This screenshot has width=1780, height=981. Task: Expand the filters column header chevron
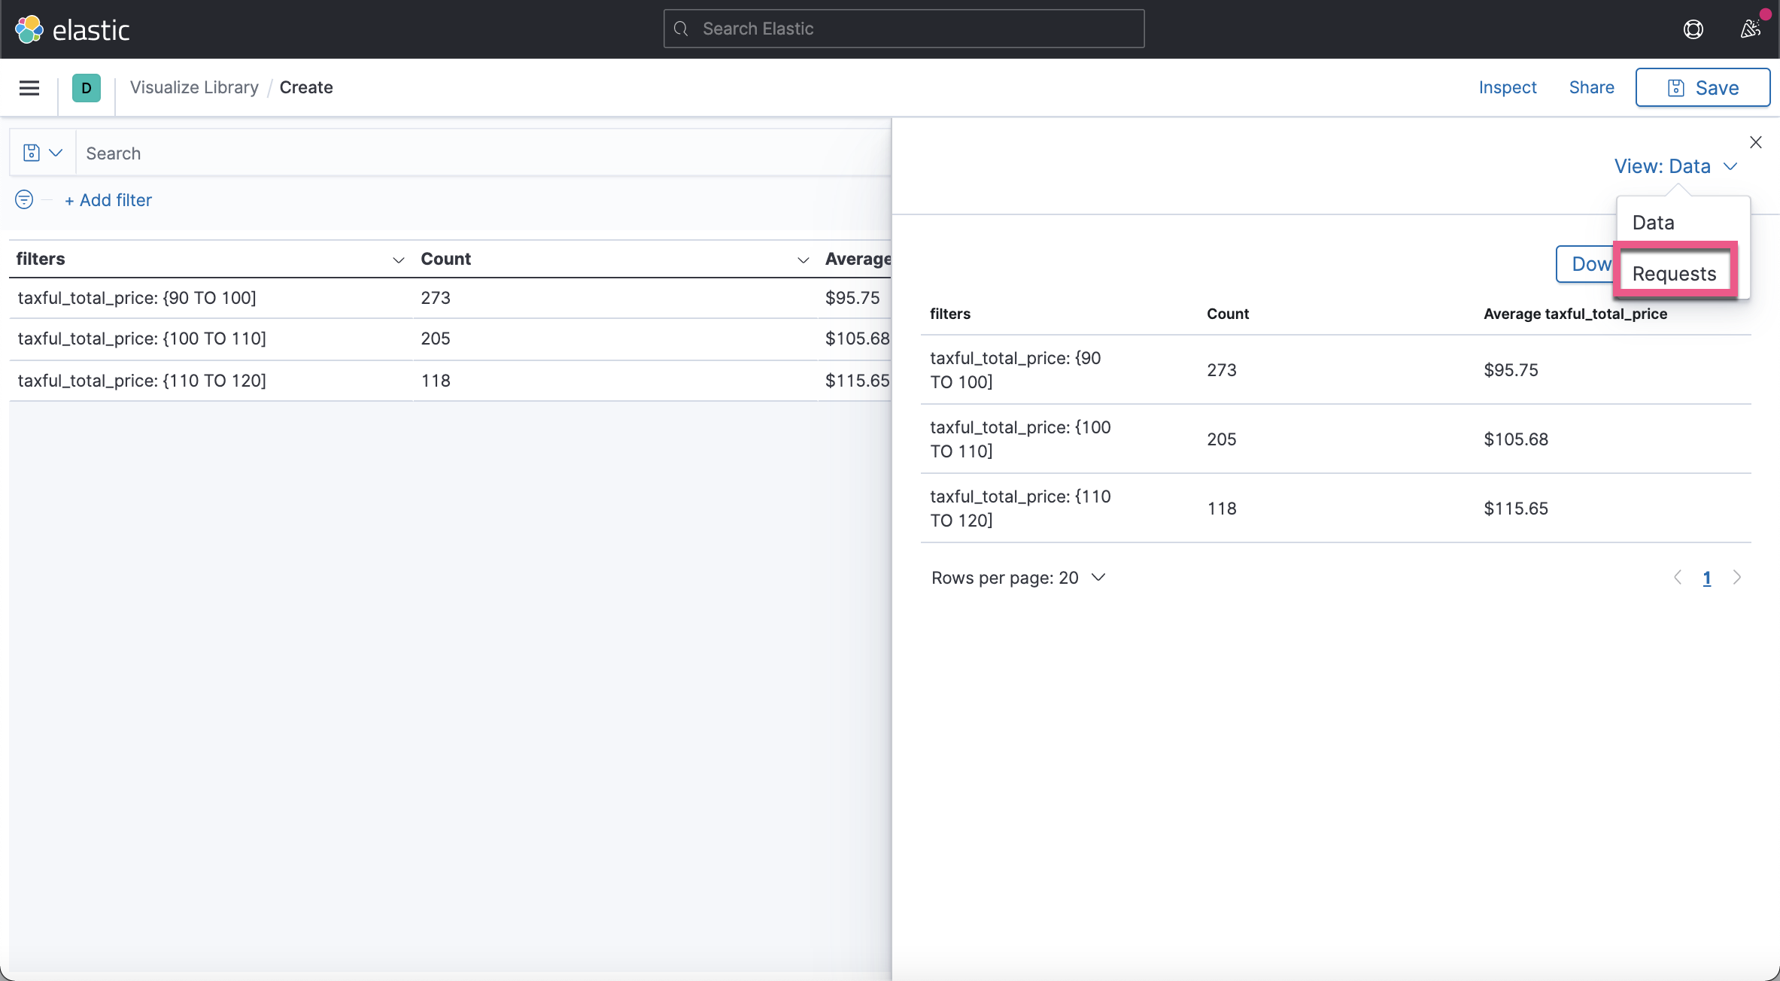pos(399,260)
